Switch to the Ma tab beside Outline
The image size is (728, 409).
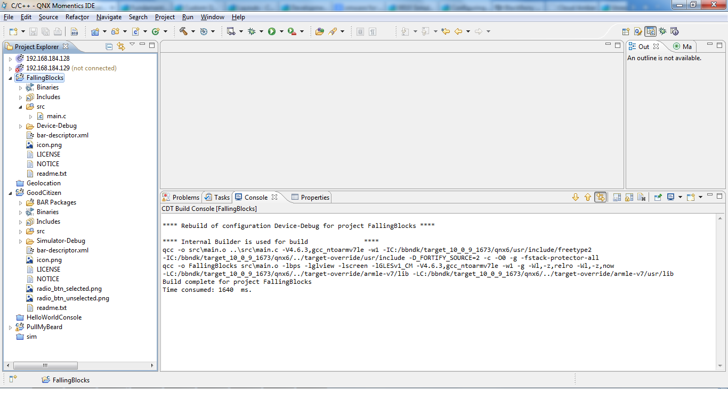(682, 46)
